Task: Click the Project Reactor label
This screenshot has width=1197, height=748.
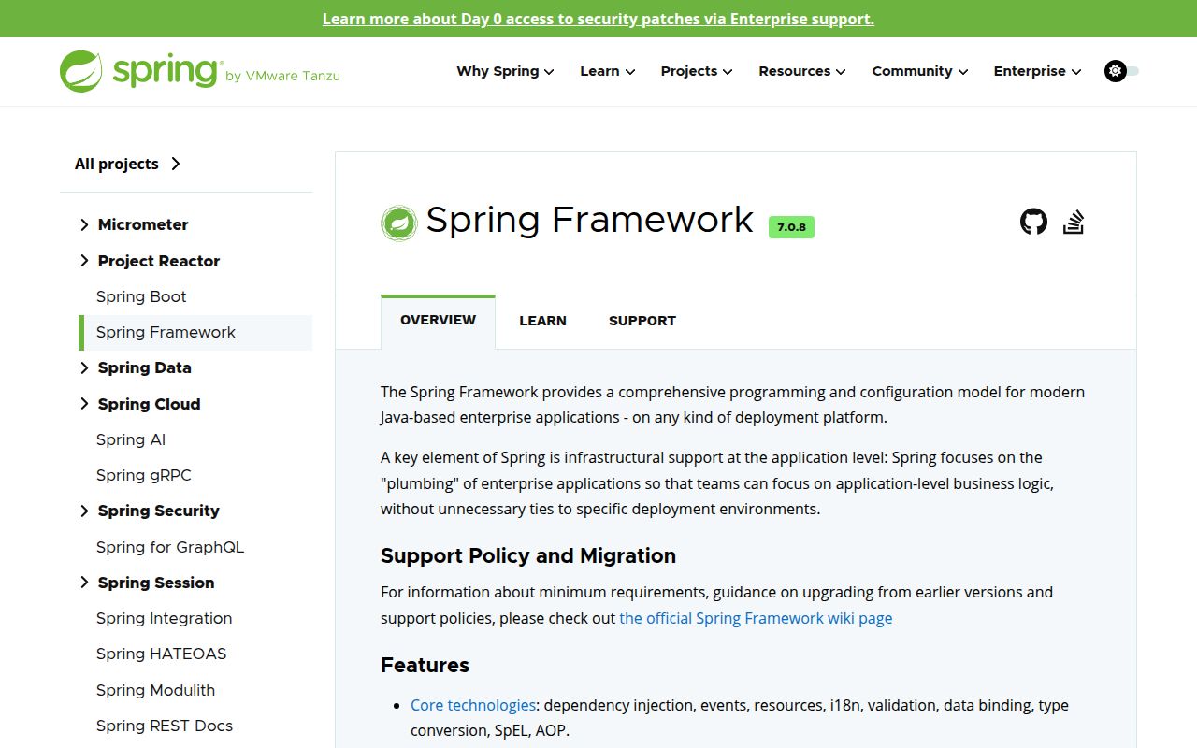Action: click(x=159, y=261)
